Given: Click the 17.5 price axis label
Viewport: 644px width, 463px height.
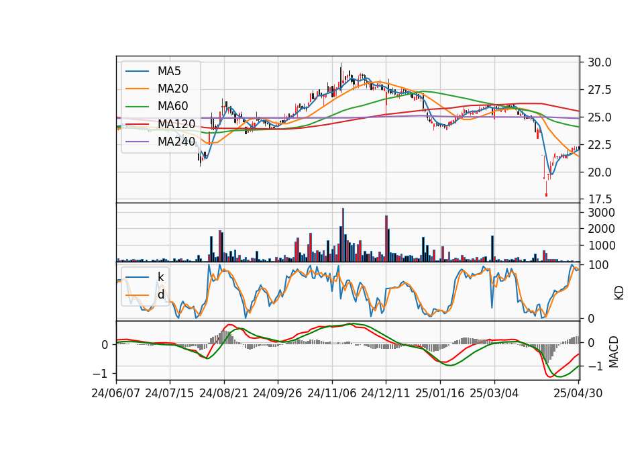Looking at the screenshot, I should click(x=599, y=200).
